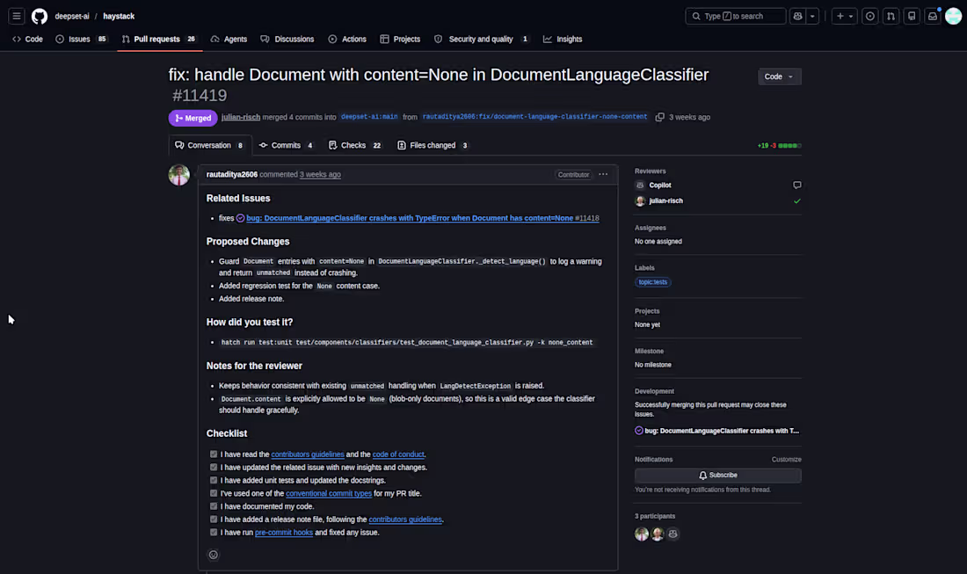Click the Contributor badge
Screen dimensions: 967x574
tap(573, 174)
